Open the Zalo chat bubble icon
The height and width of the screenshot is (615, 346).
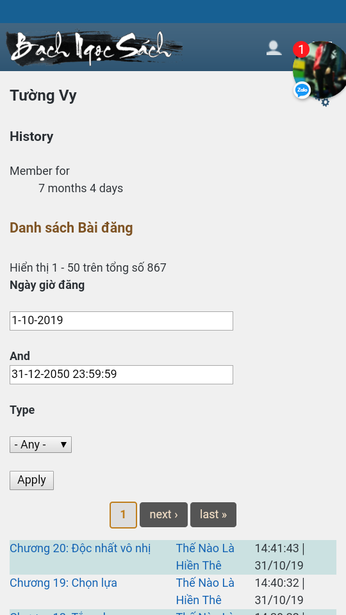click(302, 90)
